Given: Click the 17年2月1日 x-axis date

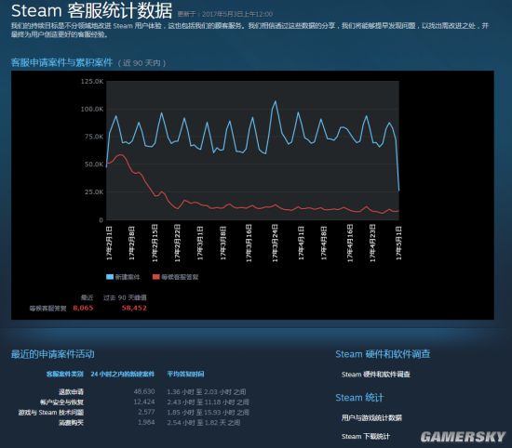Looking at the screenshot, I should point(110,244).
